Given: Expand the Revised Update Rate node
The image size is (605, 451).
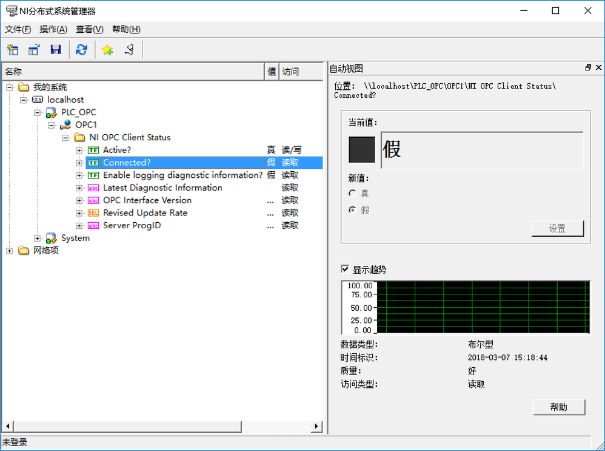Looking at the screenshot, I should click(x=79, y=213).
